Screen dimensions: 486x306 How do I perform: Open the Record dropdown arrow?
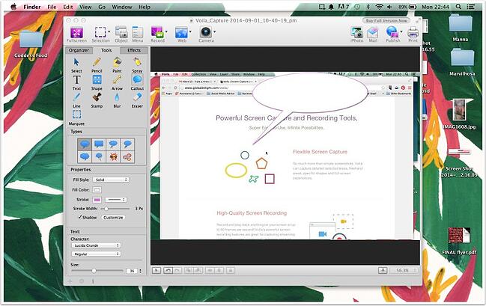coord(166,31)
